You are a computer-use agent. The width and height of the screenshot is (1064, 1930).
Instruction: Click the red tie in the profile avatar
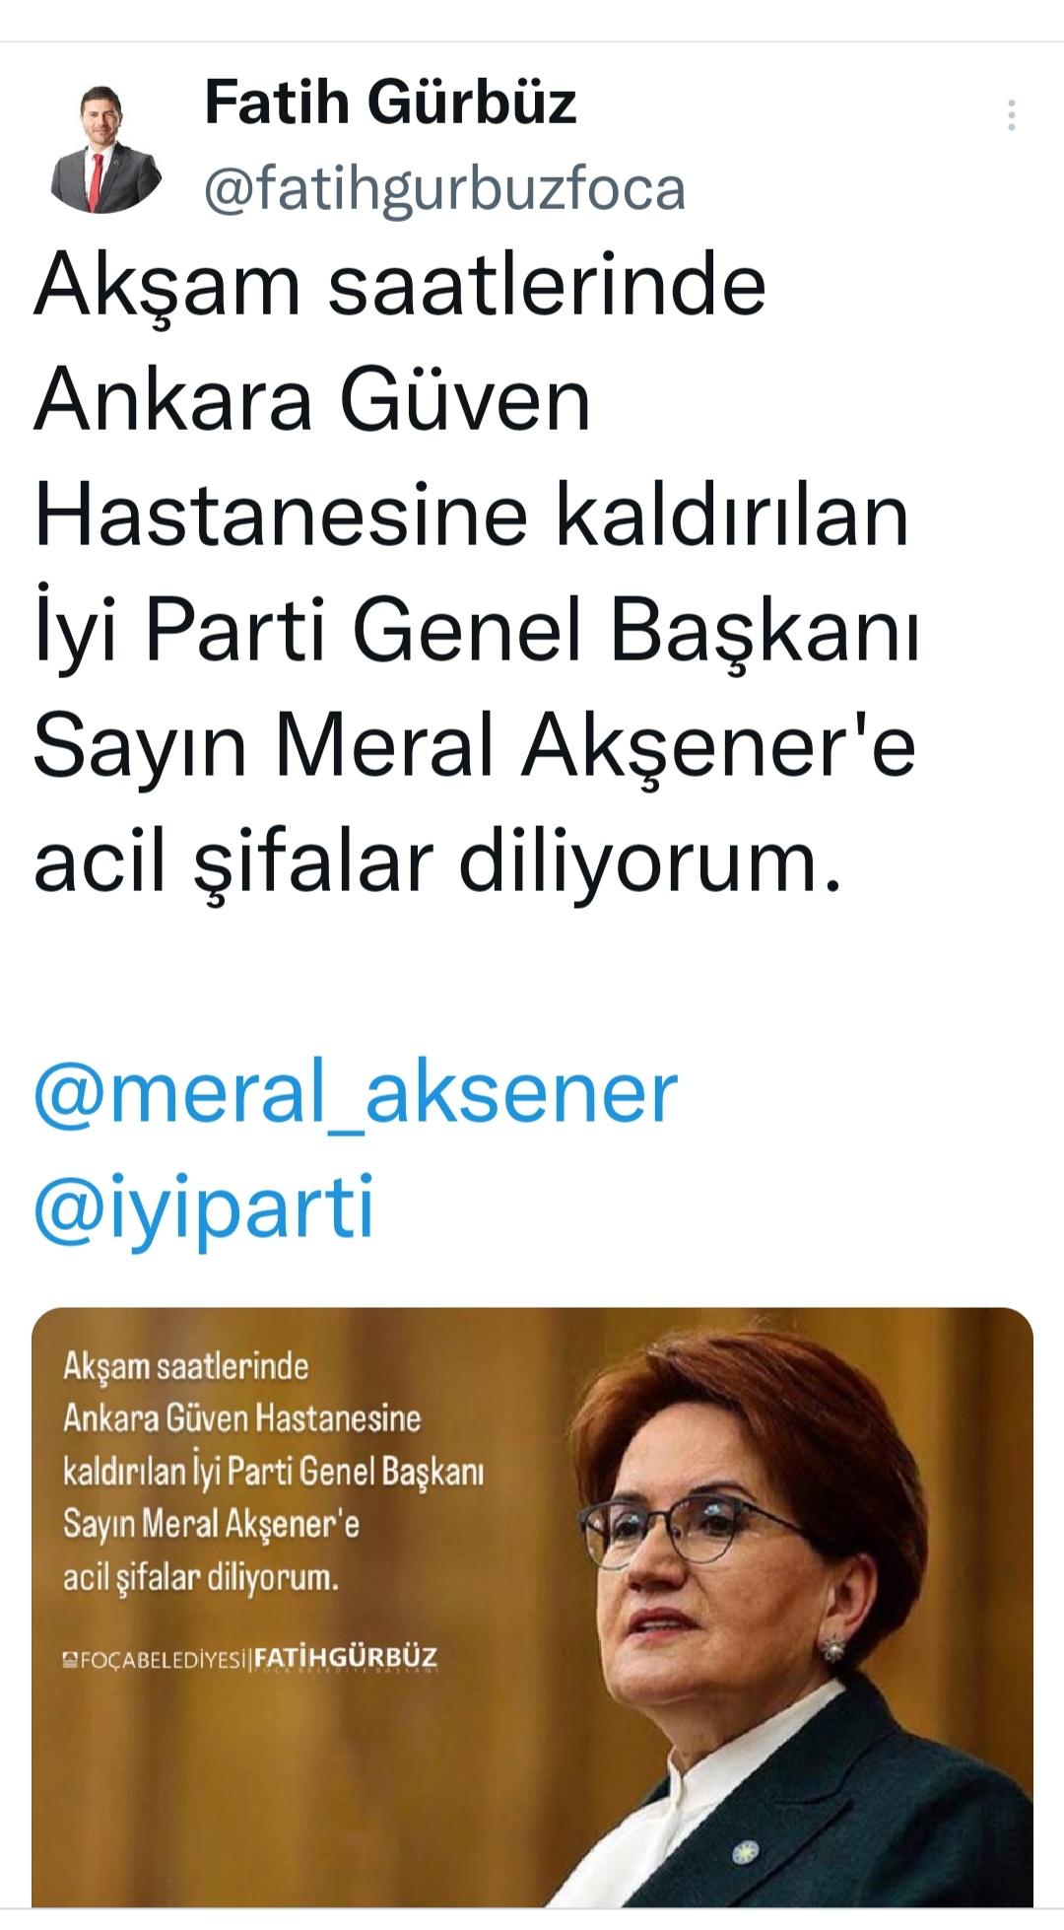coord(97,181)
